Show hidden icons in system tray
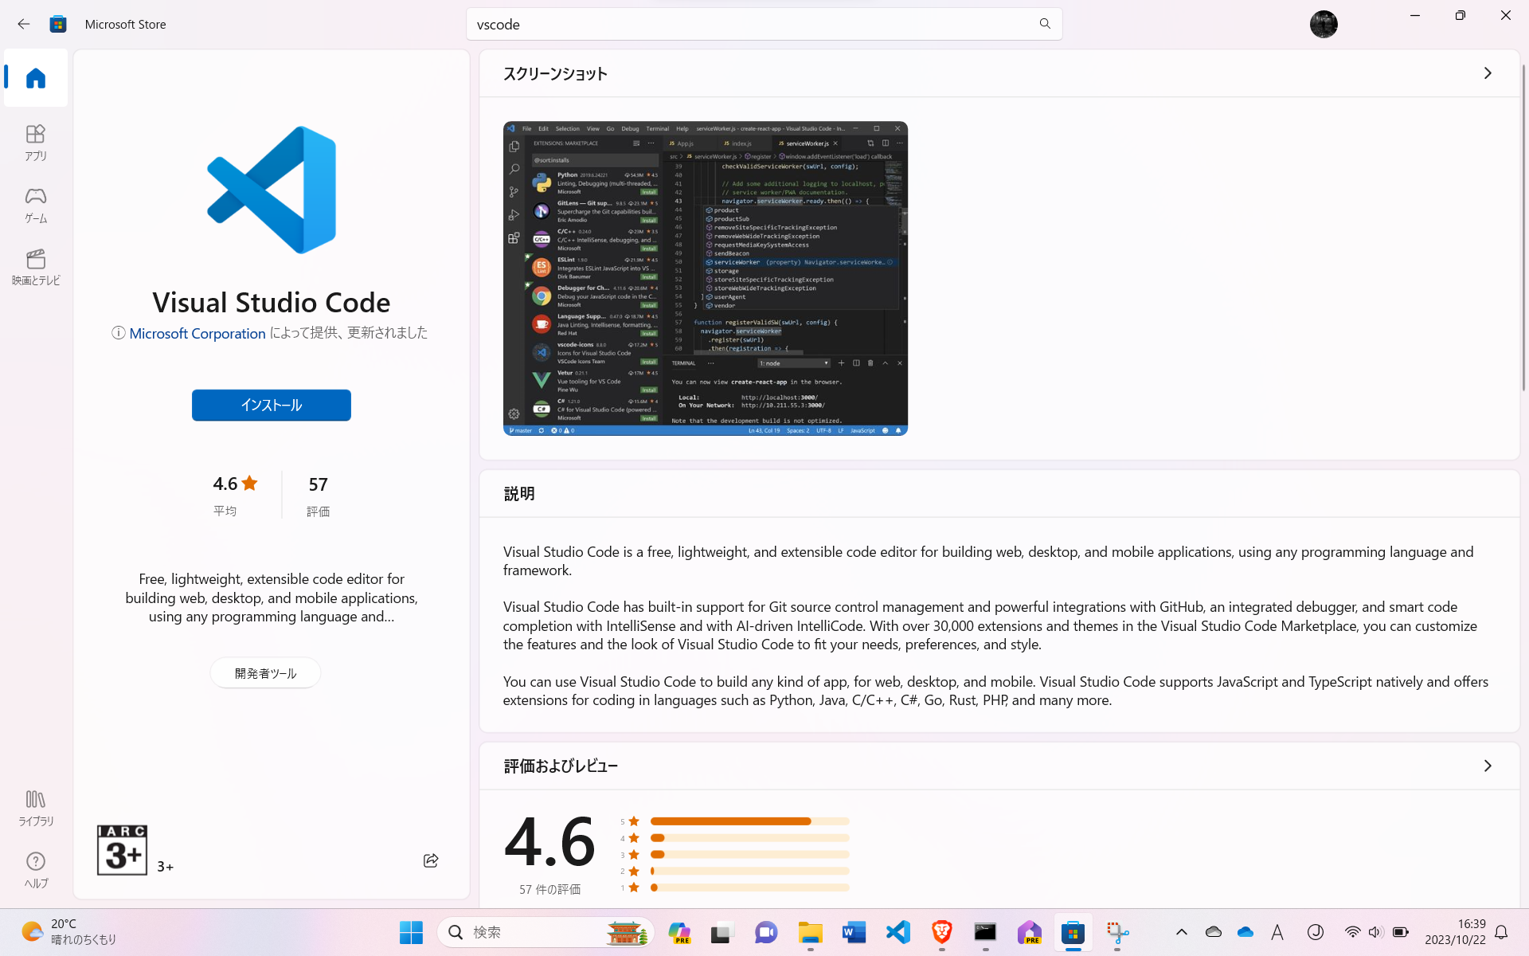Viewport: 1529px width, 956px height. click(1182, 932)
